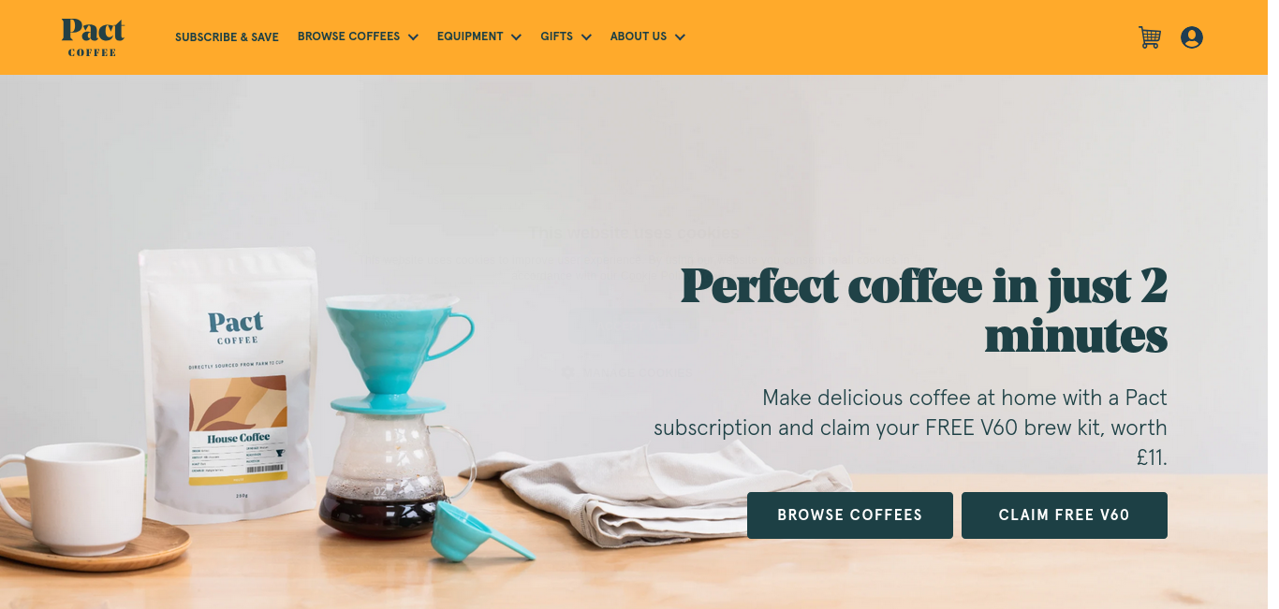The image size is (1279, 609).
Task: Open the Subscribe & Save page
Action: (x=227, y=37)
